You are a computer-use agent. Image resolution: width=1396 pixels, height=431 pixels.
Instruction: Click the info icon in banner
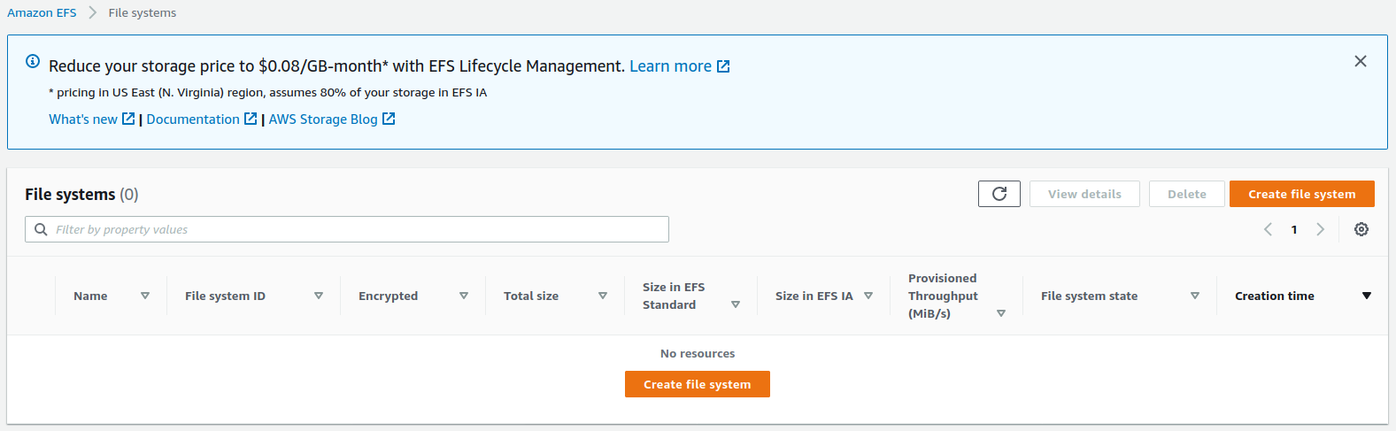tap(33, 61)
